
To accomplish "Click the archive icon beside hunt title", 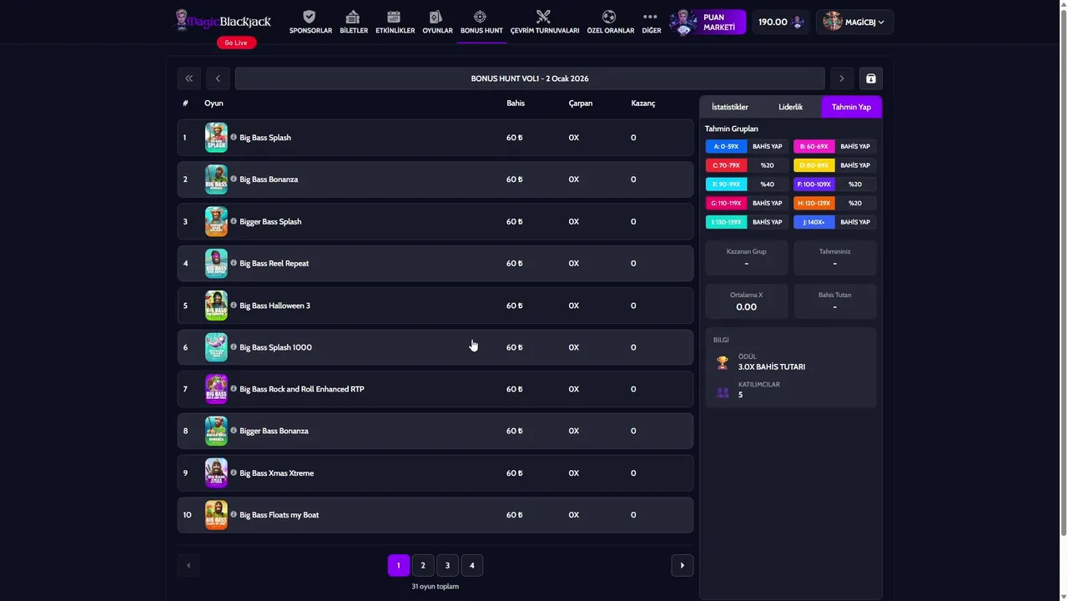I will pyautogui.click(x=871, y=78).
